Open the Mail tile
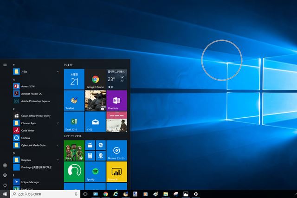The image size is (297, 198). coord(95,121)
